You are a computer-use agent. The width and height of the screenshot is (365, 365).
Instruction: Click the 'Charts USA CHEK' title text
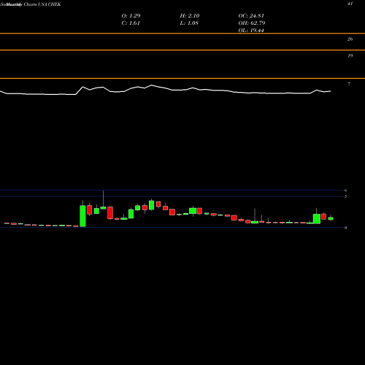[42, 4]
